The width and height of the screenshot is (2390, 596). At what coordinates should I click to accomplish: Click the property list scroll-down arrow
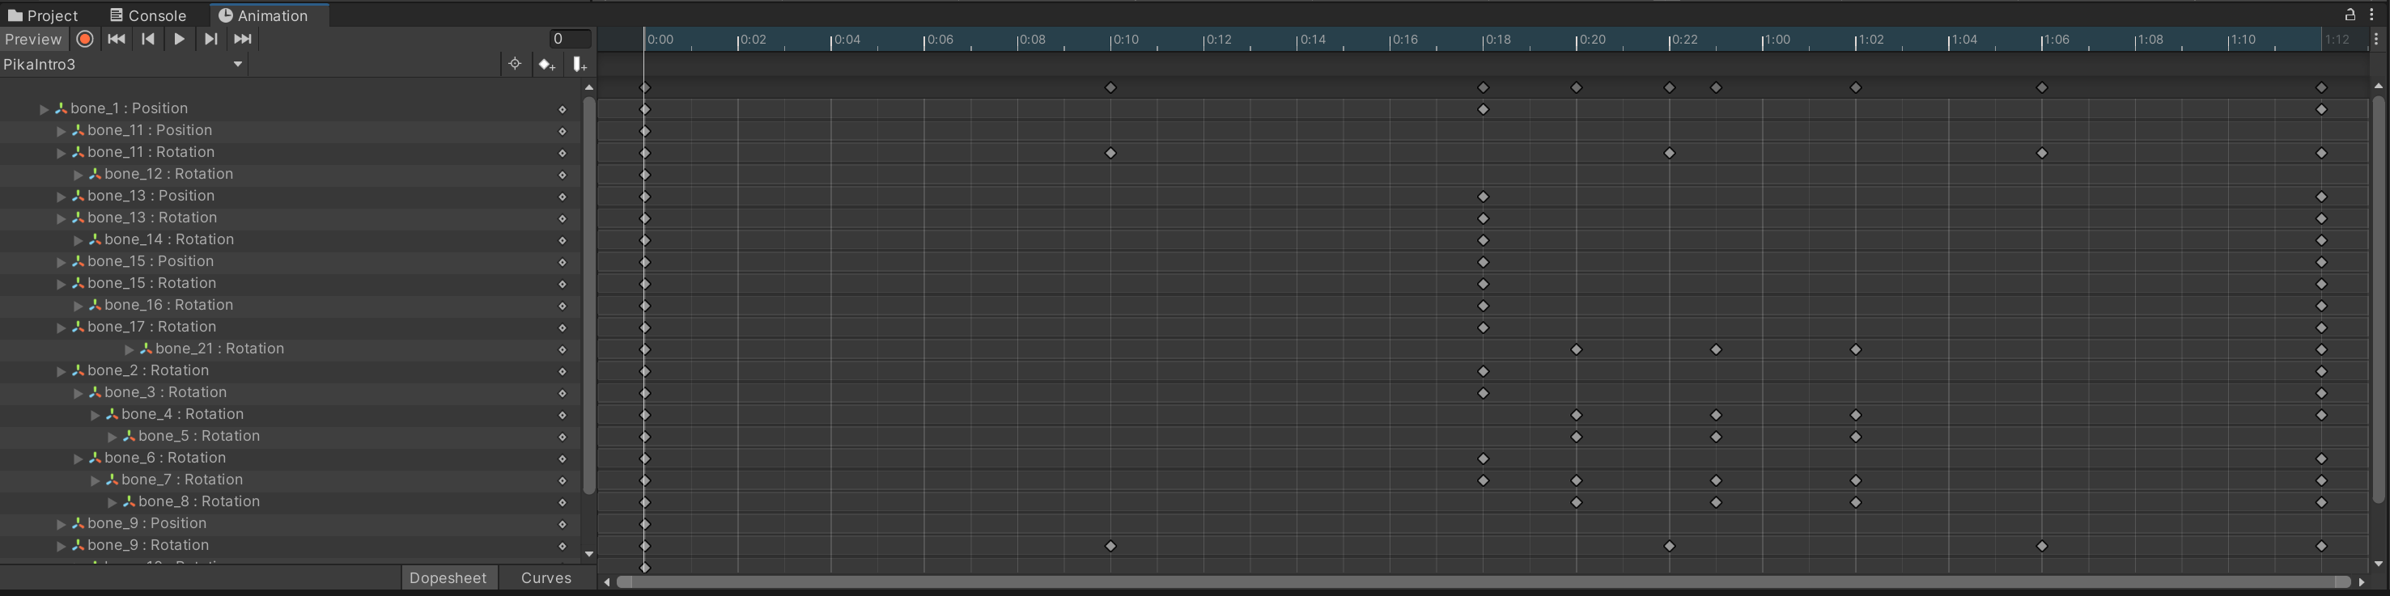(x=588, y=554)
